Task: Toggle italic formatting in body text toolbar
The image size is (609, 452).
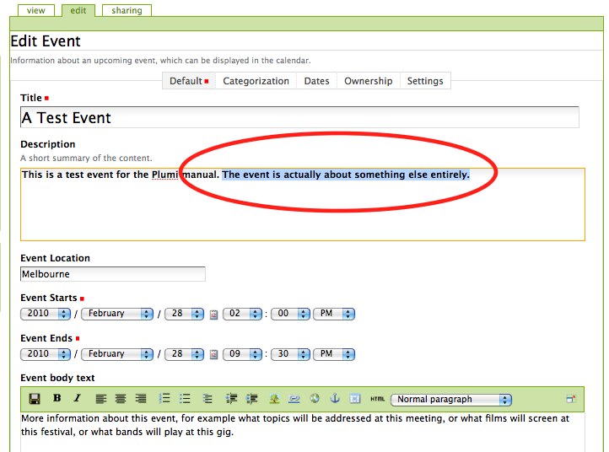Action: tap(77, 399)
